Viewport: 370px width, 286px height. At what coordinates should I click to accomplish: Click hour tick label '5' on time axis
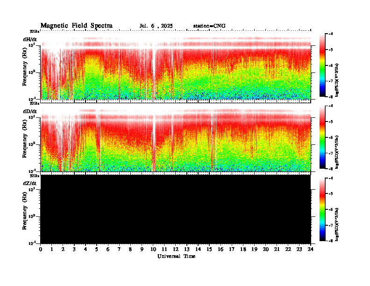pyautogui.click(x=97, y=249)
